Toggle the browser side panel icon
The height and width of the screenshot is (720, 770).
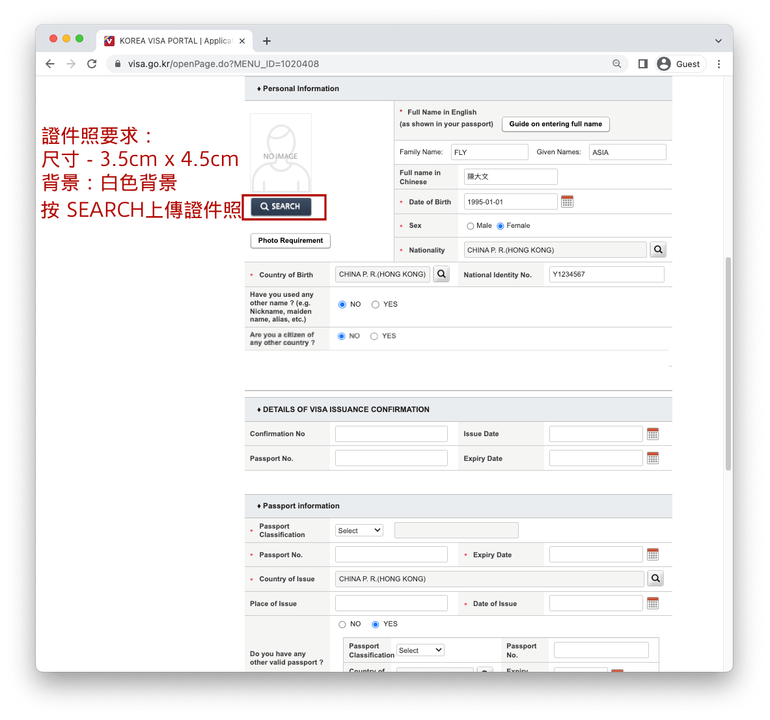(x=643, y=64)
